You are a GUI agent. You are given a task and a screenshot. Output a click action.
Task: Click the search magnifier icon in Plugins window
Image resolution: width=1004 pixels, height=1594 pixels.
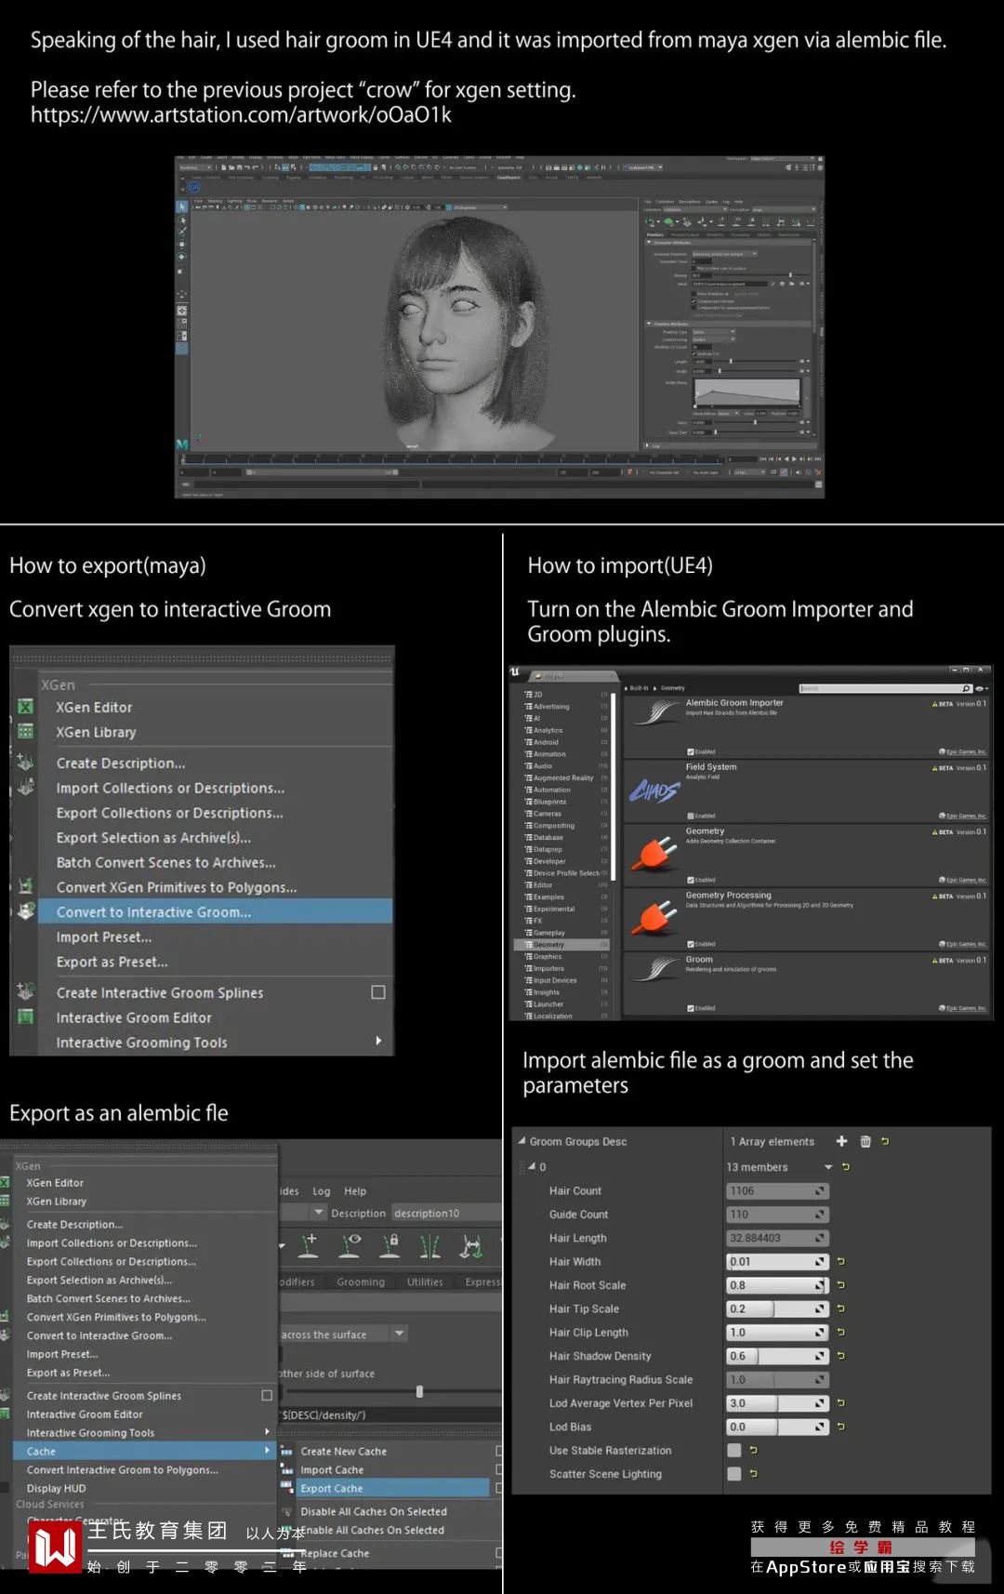[967, 688]
